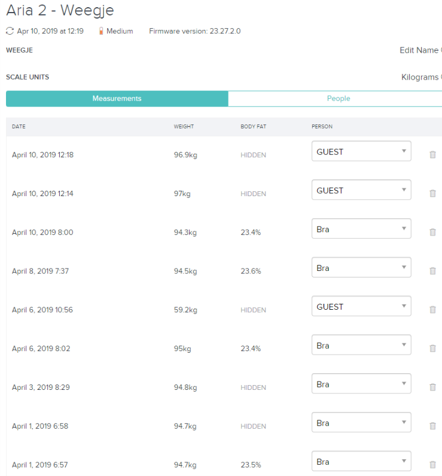
Task: Change scale units from Kilograms
Action: 420,77
